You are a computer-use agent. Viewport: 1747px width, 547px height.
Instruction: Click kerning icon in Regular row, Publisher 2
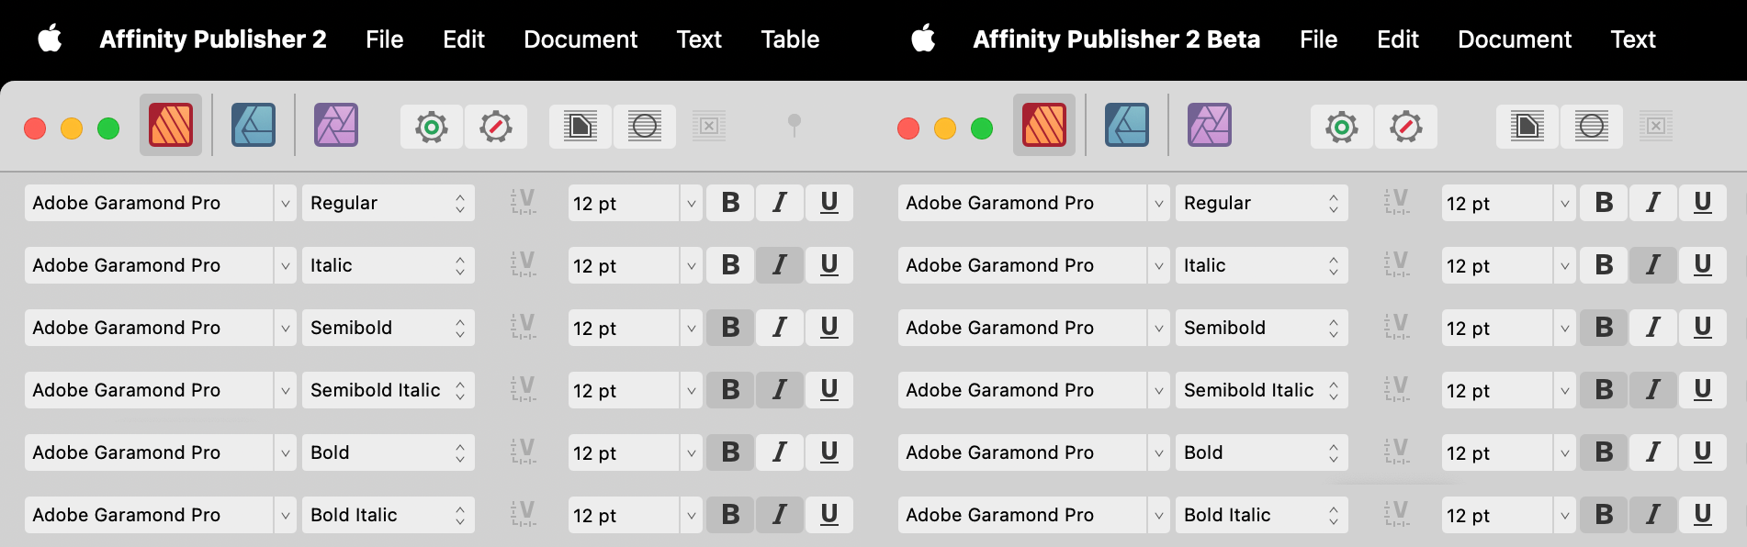[x=524, y=202]
